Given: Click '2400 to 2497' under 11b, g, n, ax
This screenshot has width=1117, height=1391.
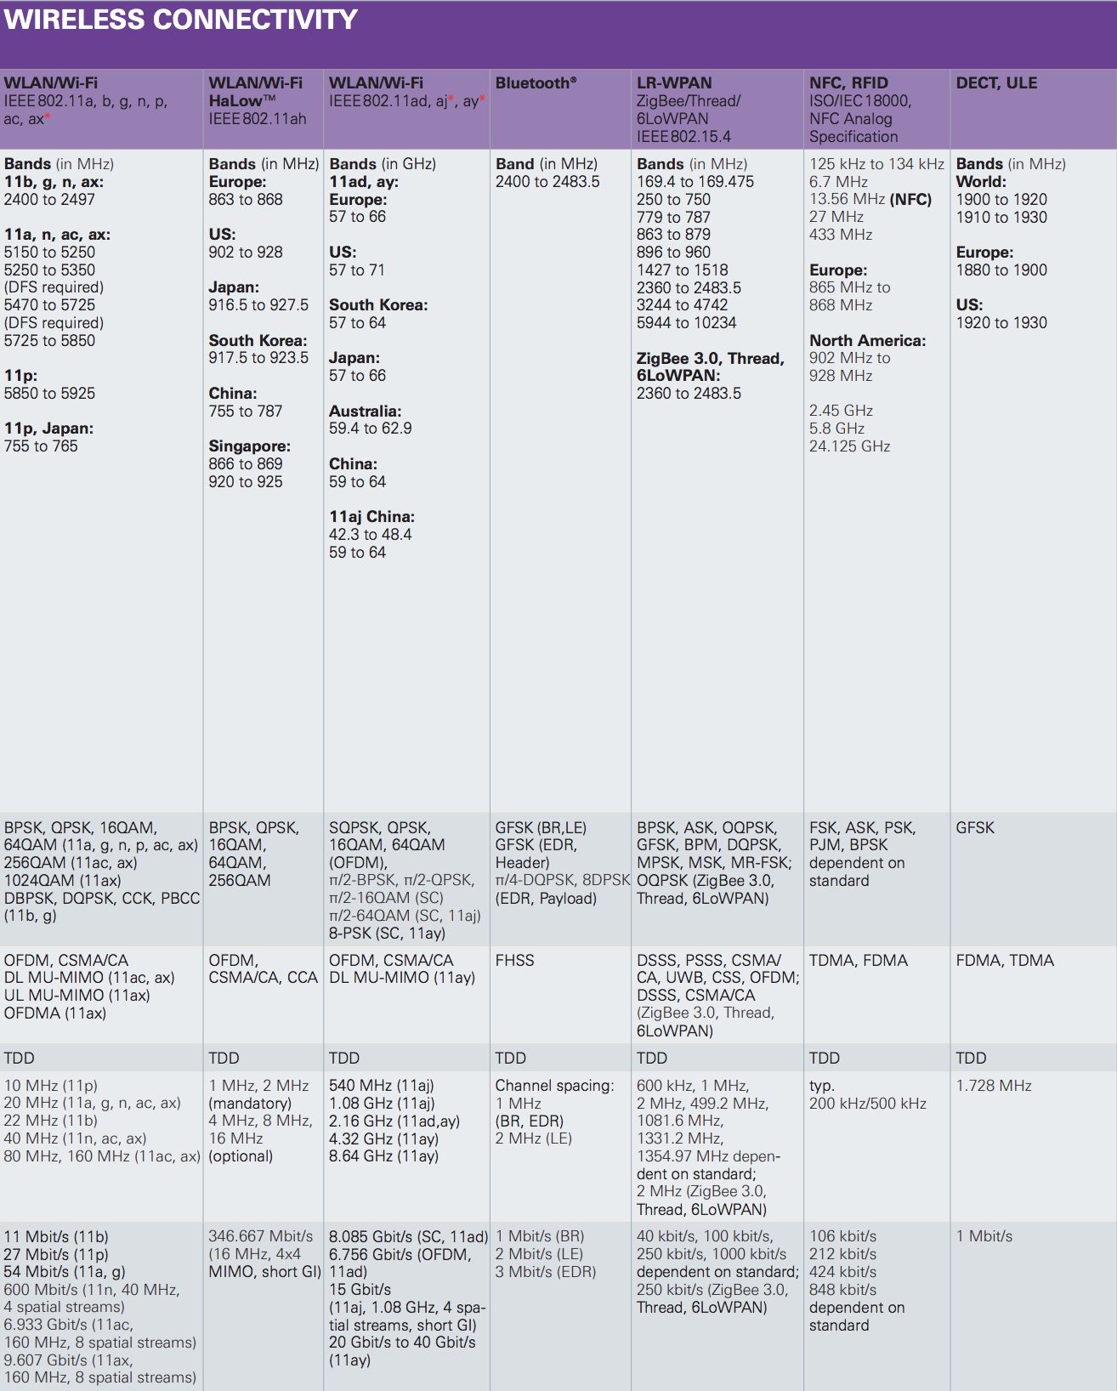Looking at the screenshot, I should click(49, 200).
